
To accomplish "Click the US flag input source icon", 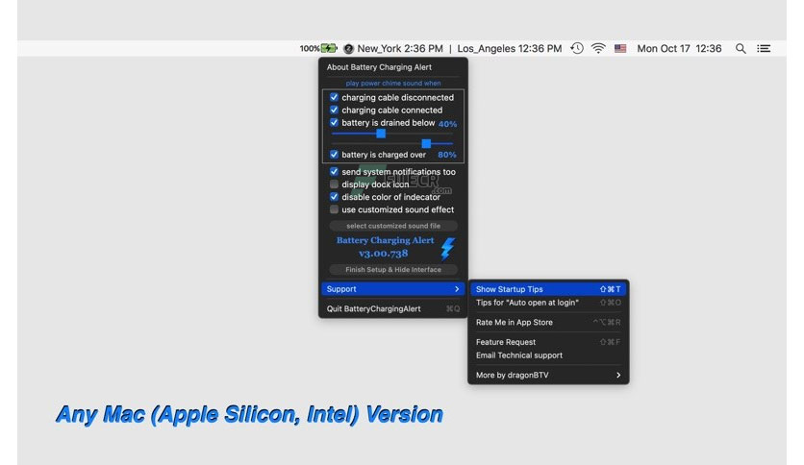I will [x=620, y=48].
